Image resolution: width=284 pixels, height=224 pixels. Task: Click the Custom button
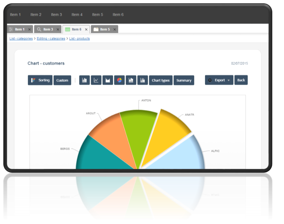pyautogui.click(x=62, y=80)
